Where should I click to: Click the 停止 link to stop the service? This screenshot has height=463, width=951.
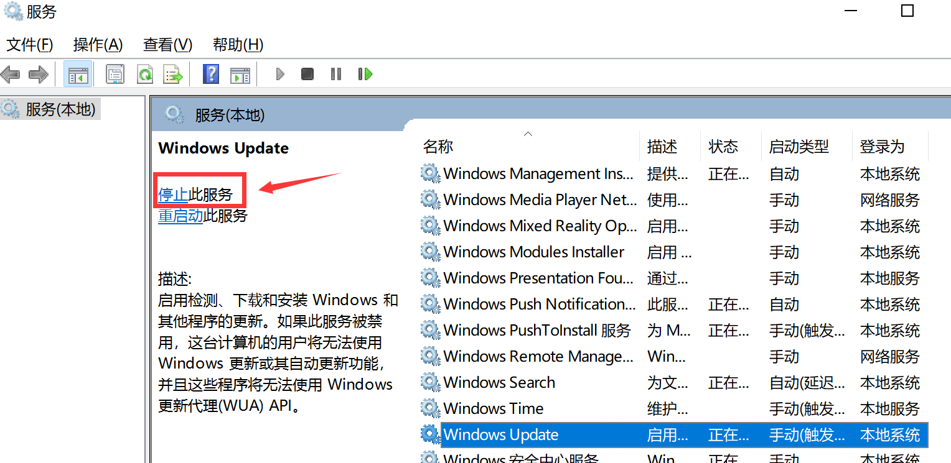coord(173,195)
